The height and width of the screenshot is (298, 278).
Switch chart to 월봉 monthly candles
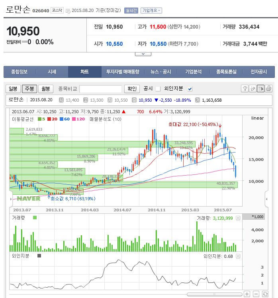click(46, 89)
